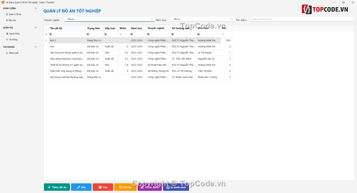Click the Hệ thống Thông tin cell

click(158, 71)
